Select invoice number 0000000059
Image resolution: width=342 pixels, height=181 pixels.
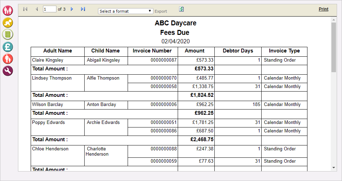[x=164, y=161]
